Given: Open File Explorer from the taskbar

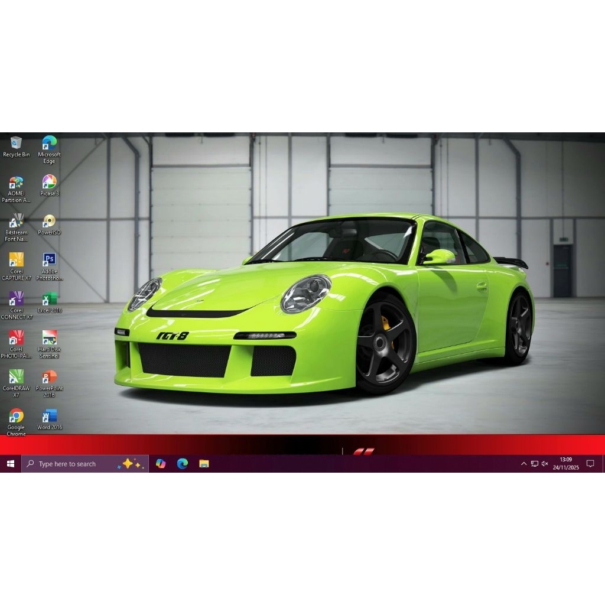Looking at the screenshot, I should [204, 464].
